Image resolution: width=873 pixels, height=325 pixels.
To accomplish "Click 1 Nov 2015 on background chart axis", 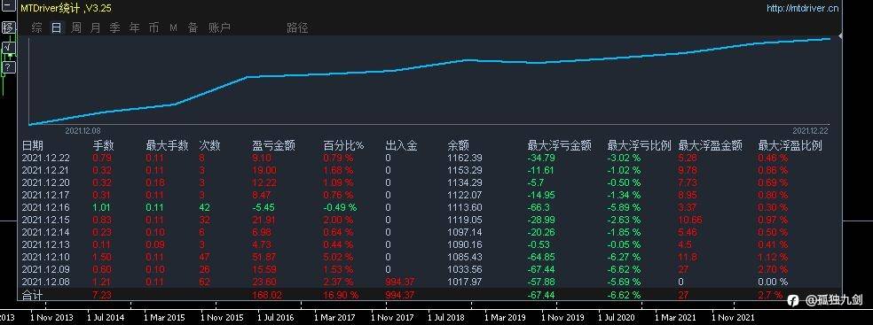I will 222,318.
